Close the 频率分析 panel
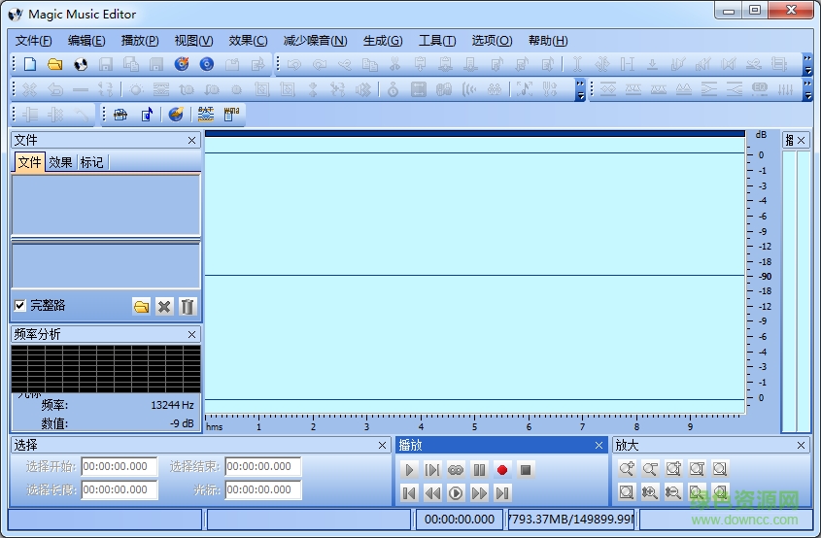The width and height of the screenshot is (821, 538). click(x=191, y=334)
